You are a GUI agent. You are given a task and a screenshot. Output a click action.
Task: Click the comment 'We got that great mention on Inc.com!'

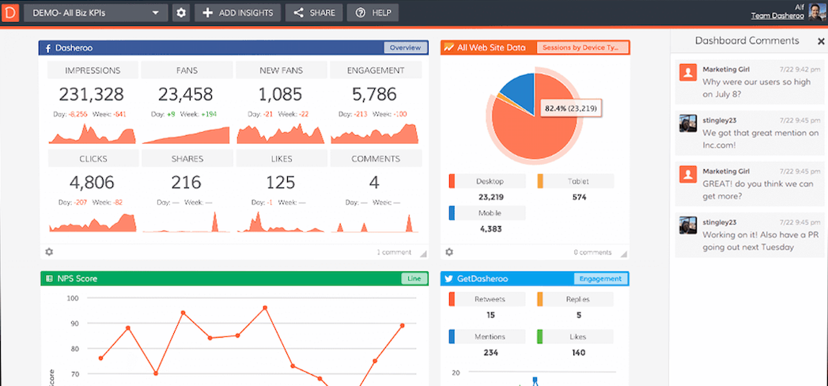761,139
